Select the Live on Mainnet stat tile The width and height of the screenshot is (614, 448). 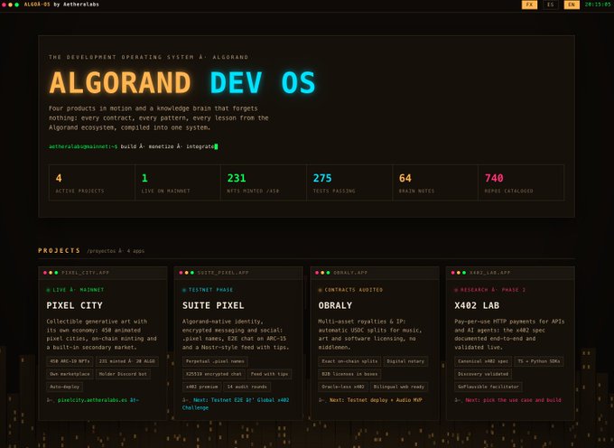(178, 182)
